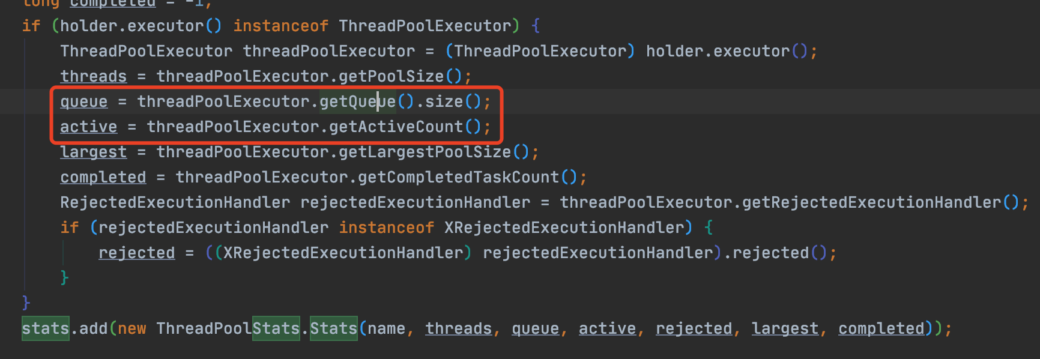Click the blue closing brace of outer if

pyautogui.click(x=26, y=302)
